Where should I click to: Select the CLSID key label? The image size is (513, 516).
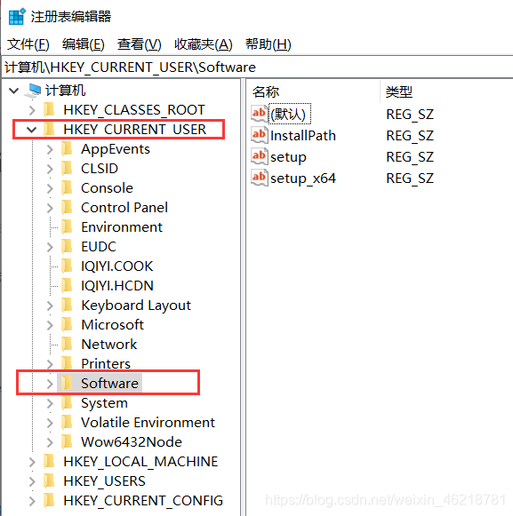(x=100, y=168)
